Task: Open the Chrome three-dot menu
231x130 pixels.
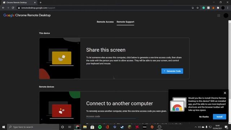Action: 228,8
